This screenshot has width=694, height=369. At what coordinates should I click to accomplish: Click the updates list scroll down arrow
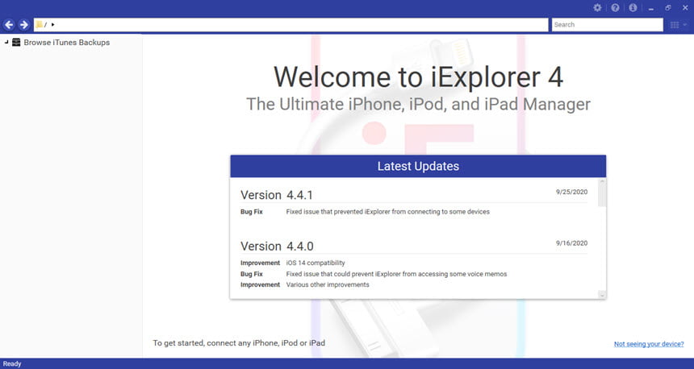[x=602, y=294]
